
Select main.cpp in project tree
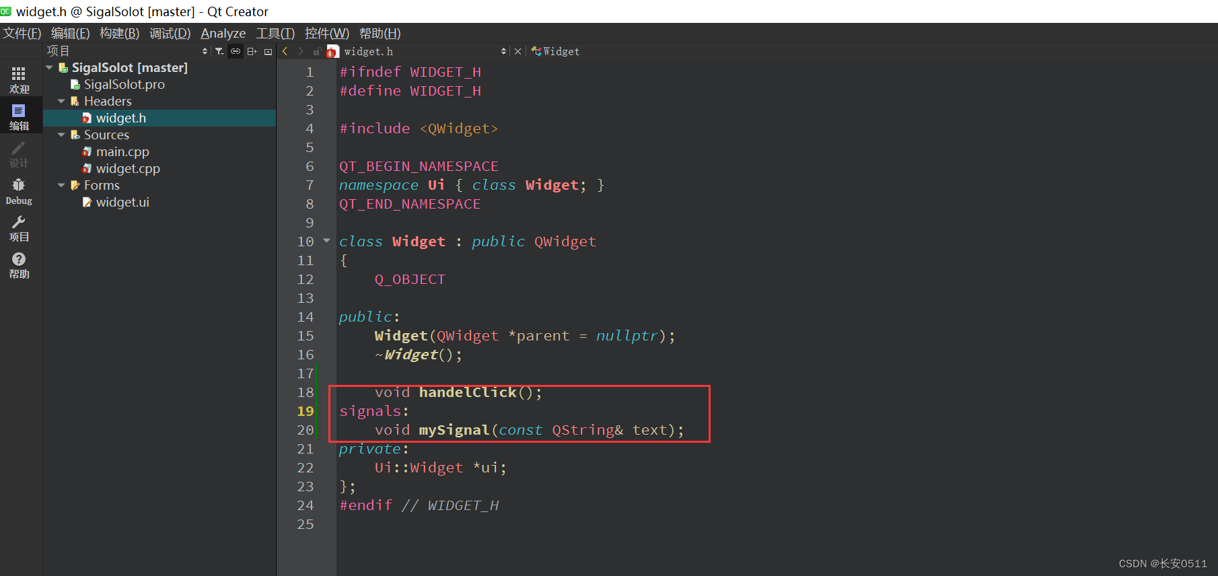tap(122, 151)
